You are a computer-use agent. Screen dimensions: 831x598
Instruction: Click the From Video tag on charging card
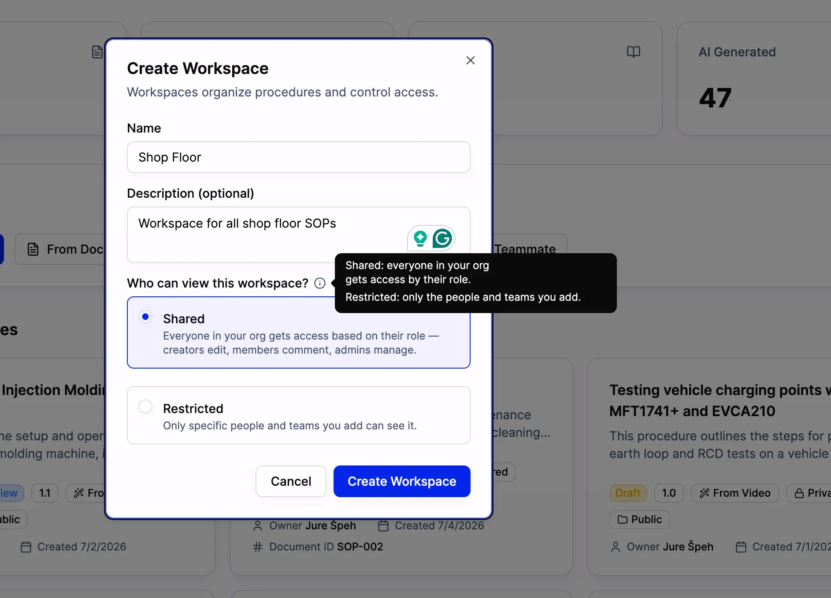click(x=735, y=493)
